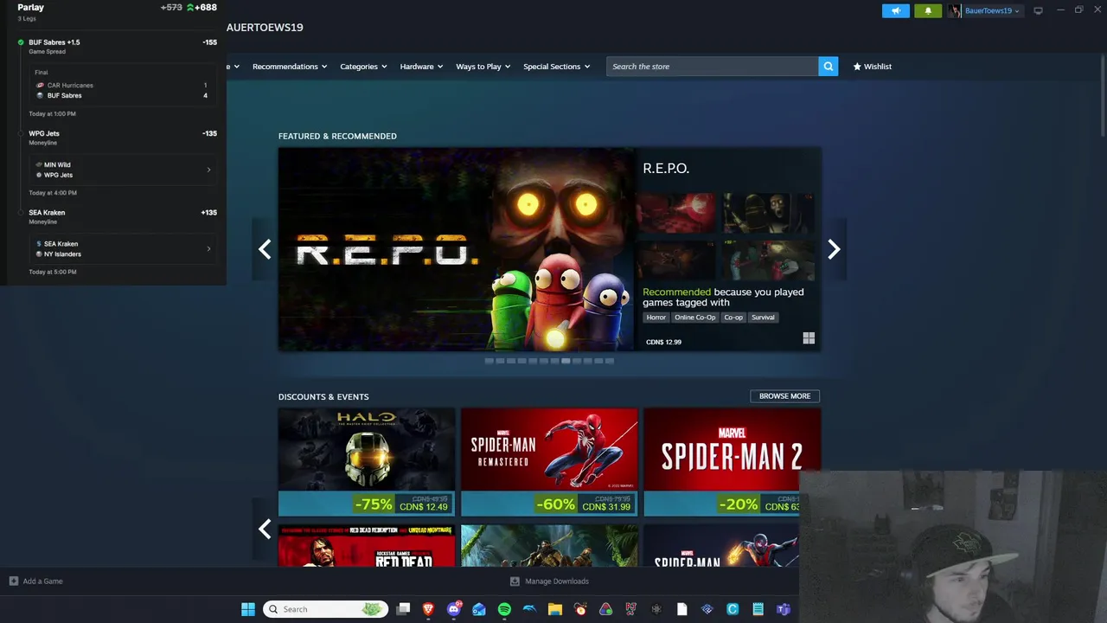1107x623 pixels.
Task: Click the FEATURED & RECOMMENDED heading
Action: [337, 136]
